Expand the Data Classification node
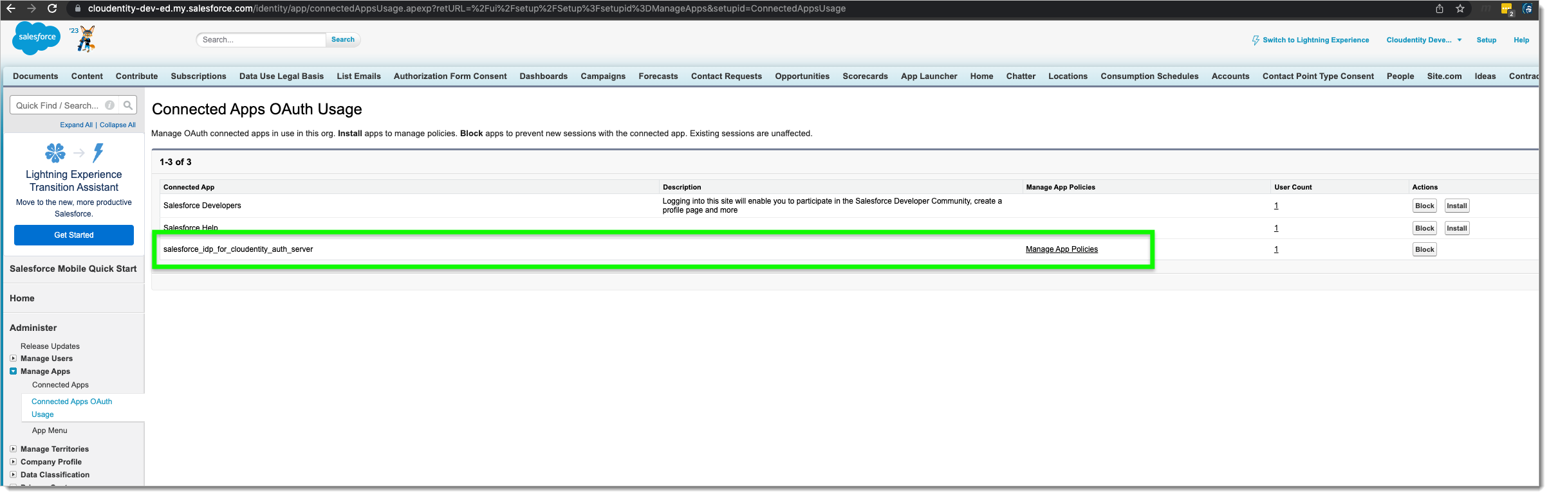This screenshot has width=1549, height=496. (x=13, y=475)
